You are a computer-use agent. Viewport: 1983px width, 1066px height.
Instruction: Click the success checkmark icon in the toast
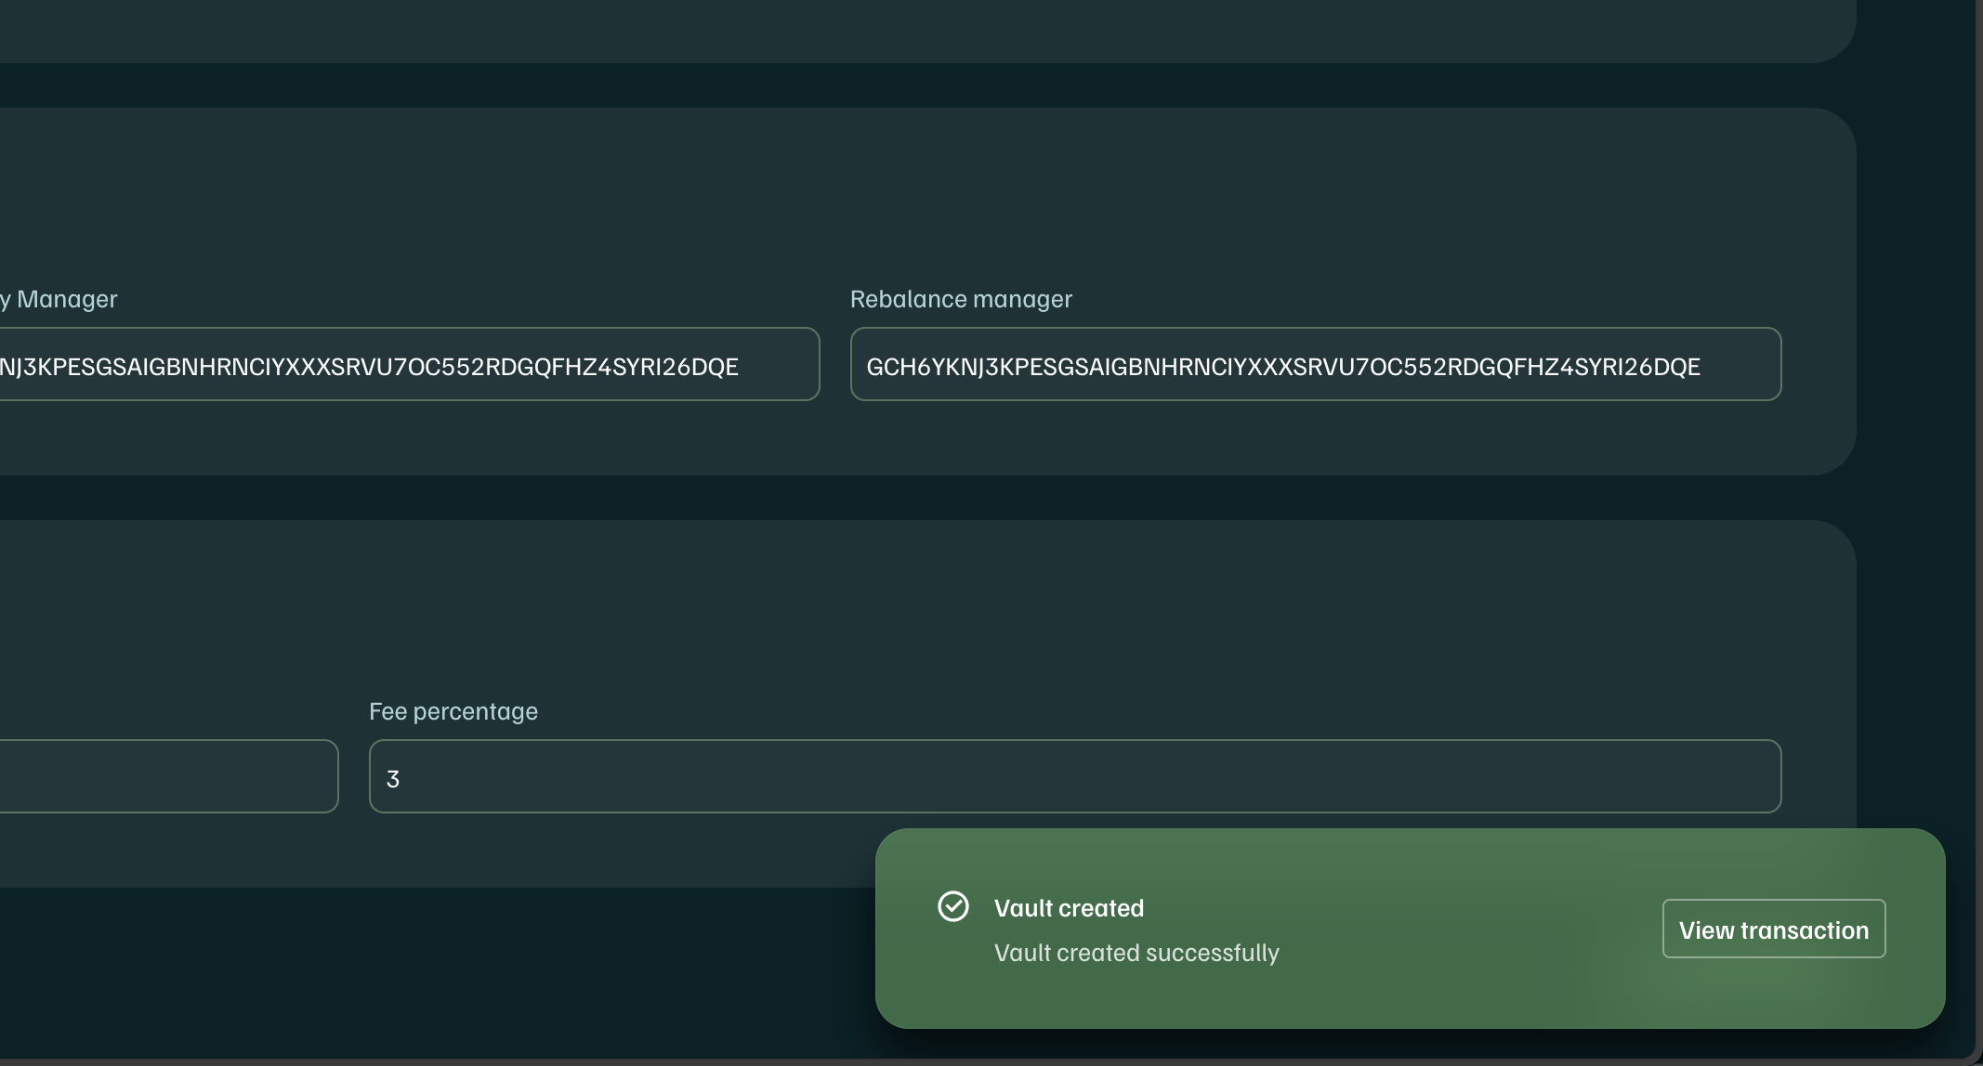point(952,906)
